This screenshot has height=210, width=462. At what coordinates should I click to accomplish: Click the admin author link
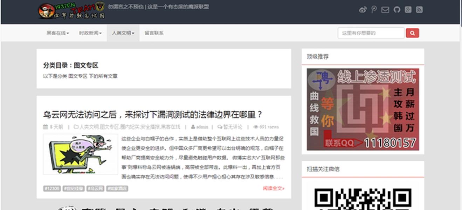click(202, 127)
